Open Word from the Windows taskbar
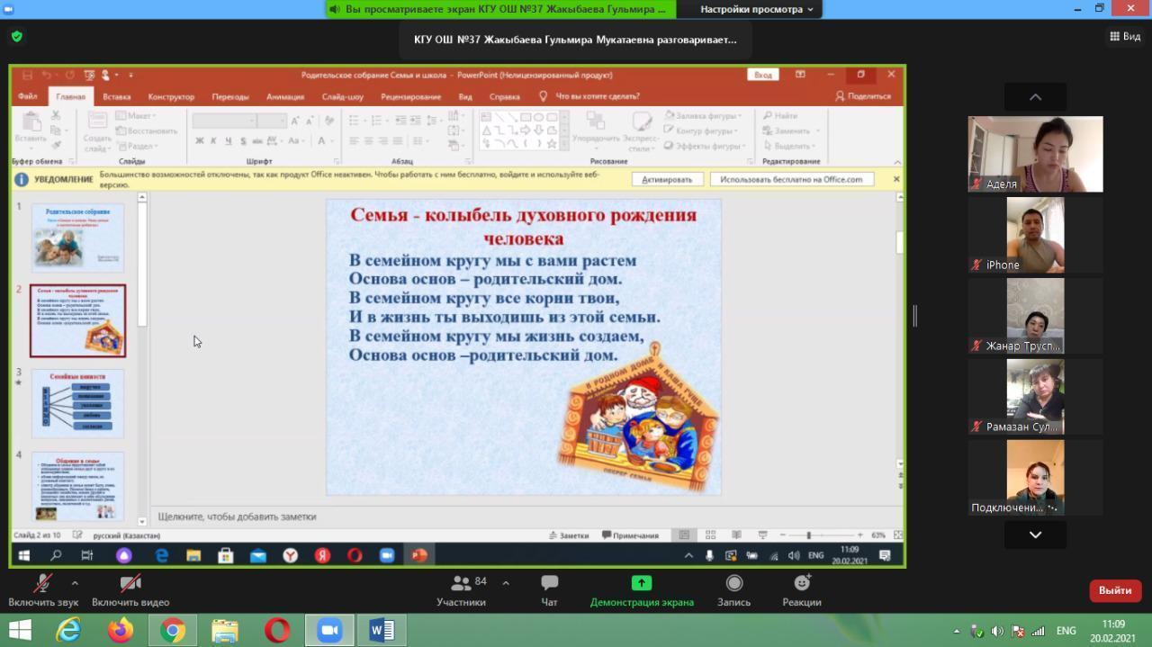 tap(382, 631)
